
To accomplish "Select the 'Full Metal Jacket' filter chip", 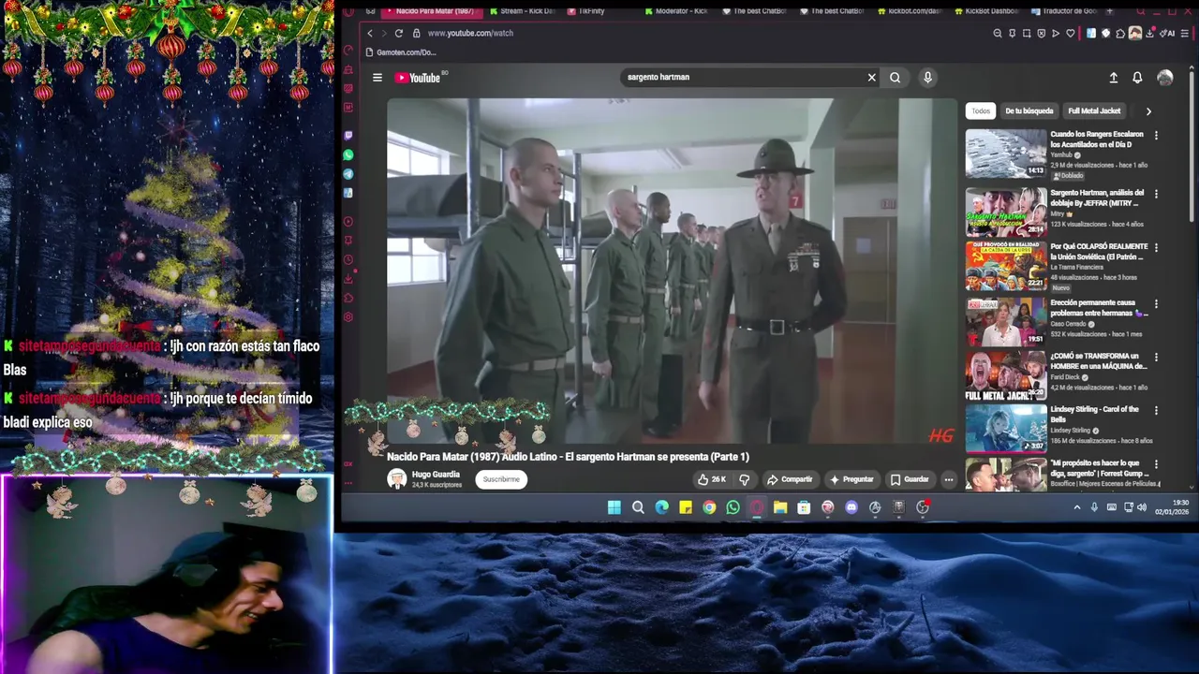I will pyautogui.click(x=1094, y=110).
